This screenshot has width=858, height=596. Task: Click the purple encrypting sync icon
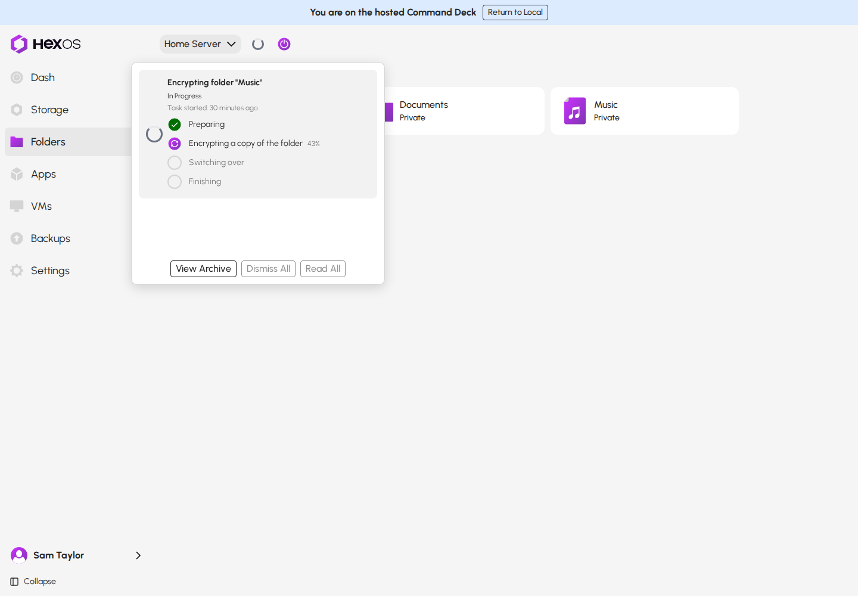[175, 144]
